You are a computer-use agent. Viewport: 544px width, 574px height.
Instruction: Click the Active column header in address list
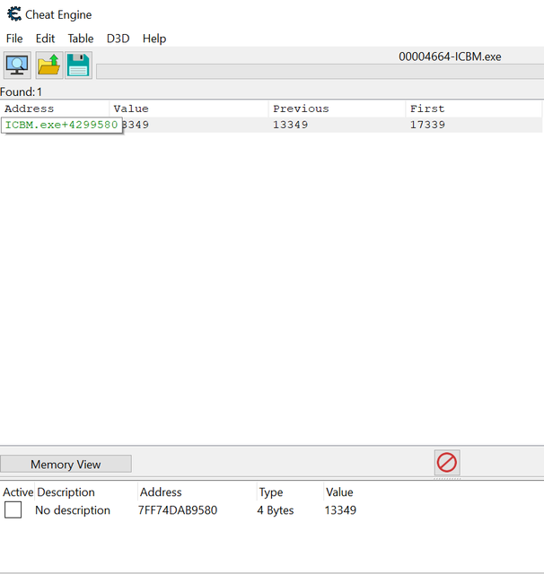(18, 492)
